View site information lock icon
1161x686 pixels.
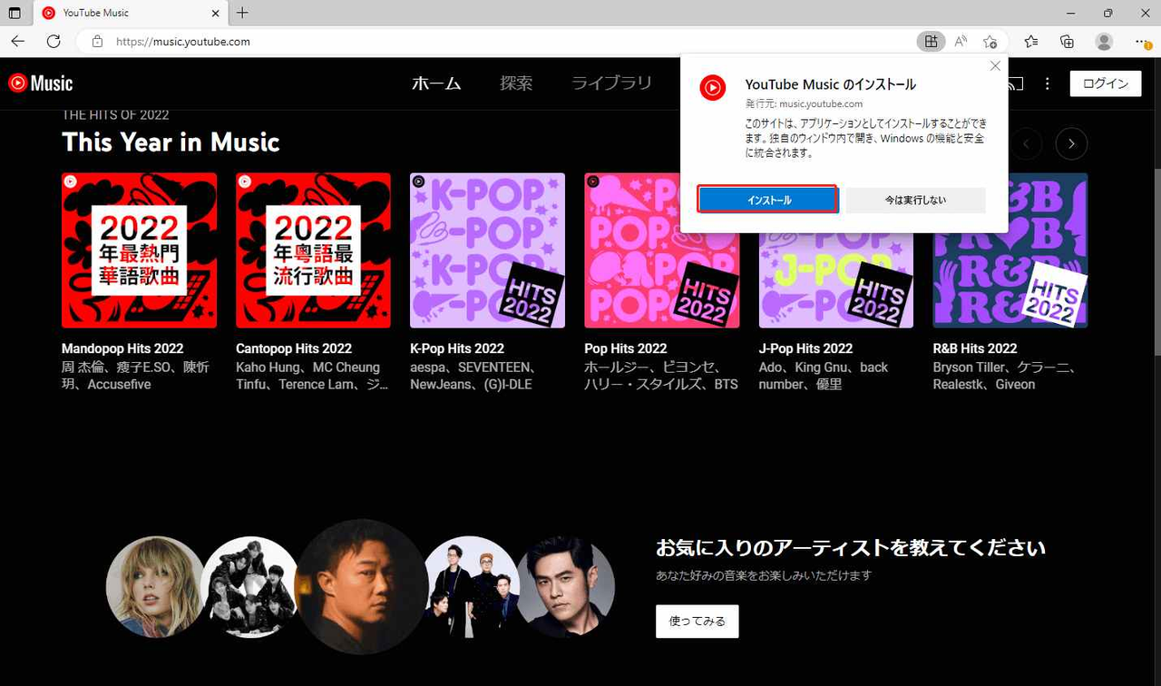click(97, 42)
